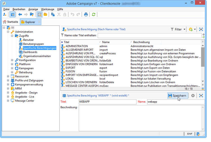Collapse the Zugriffe tree node

tap(12, 36)
